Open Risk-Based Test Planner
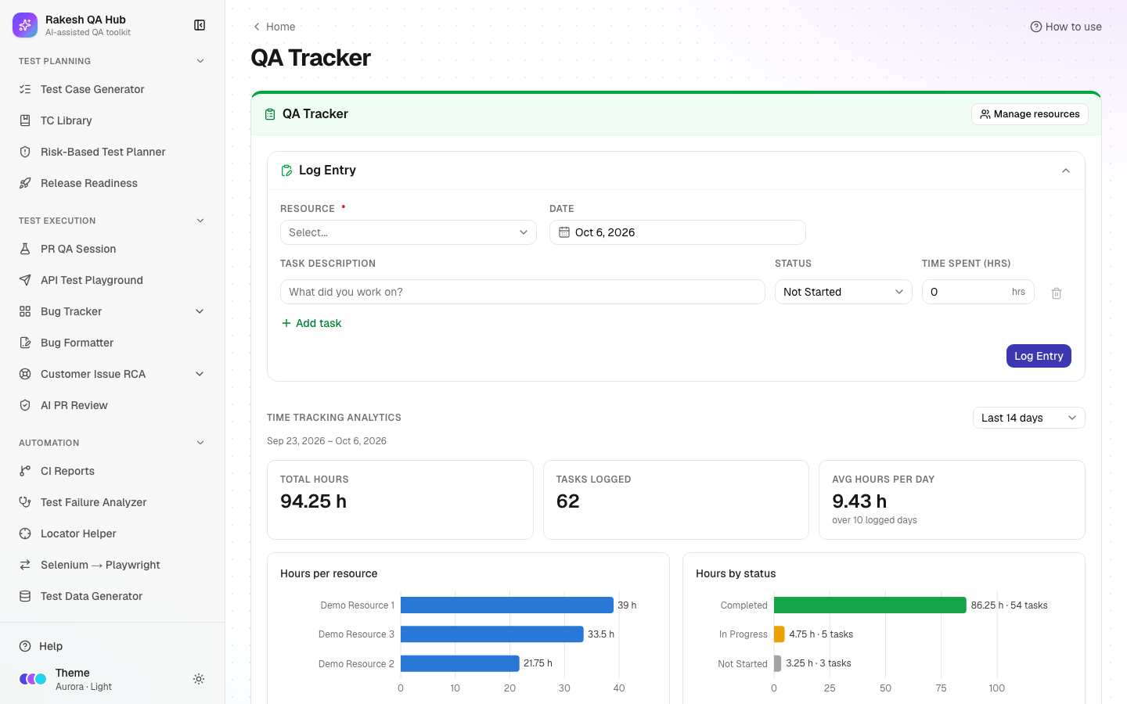 (112, 152)
